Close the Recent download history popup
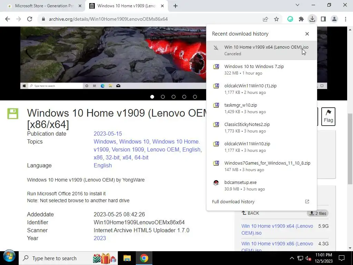Image resolution: width=353 pixels, height=265 pixels. pyautogui.click(x=307, y=34)
